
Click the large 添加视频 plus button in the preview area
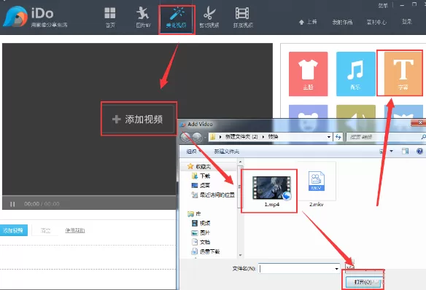click(x=139, y=119)
